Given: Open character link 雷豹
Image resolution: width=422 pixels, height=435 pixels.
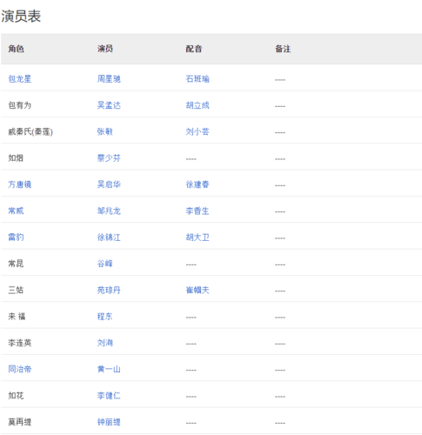Looking at the screenshot, I should coord(16,238).
